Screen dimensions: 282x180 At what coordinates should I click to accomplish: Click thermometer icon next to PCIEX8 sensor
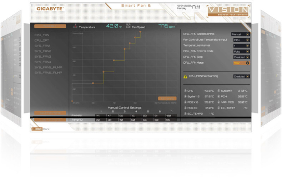click(185, 108)
